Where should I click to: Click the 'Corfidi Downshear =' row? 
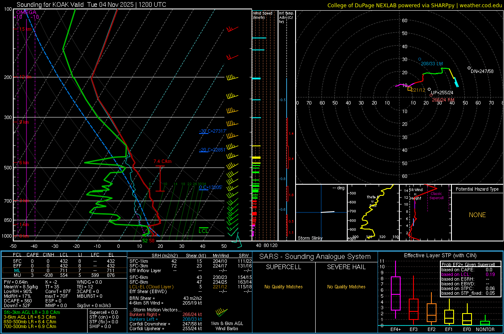[166, 324]
